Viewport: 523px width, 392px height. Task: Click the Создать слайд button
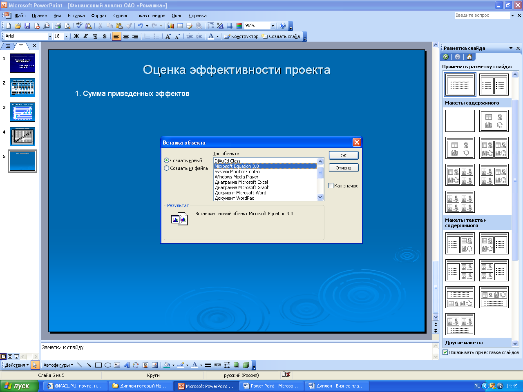pyautogui.click(x=281, y=36)
